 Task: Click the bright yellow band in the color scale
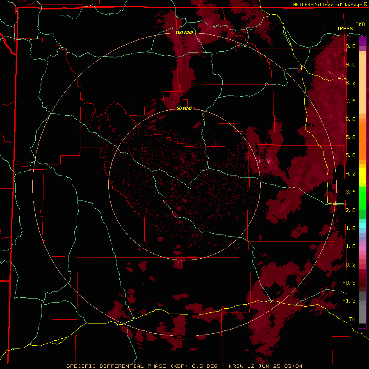pyautogui.click(x=362, y=175)
